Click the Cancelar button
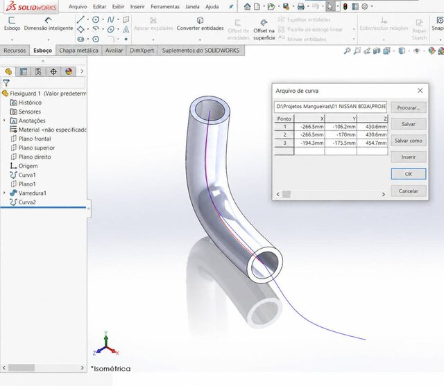444x386 pixels. tap(409, 191)
